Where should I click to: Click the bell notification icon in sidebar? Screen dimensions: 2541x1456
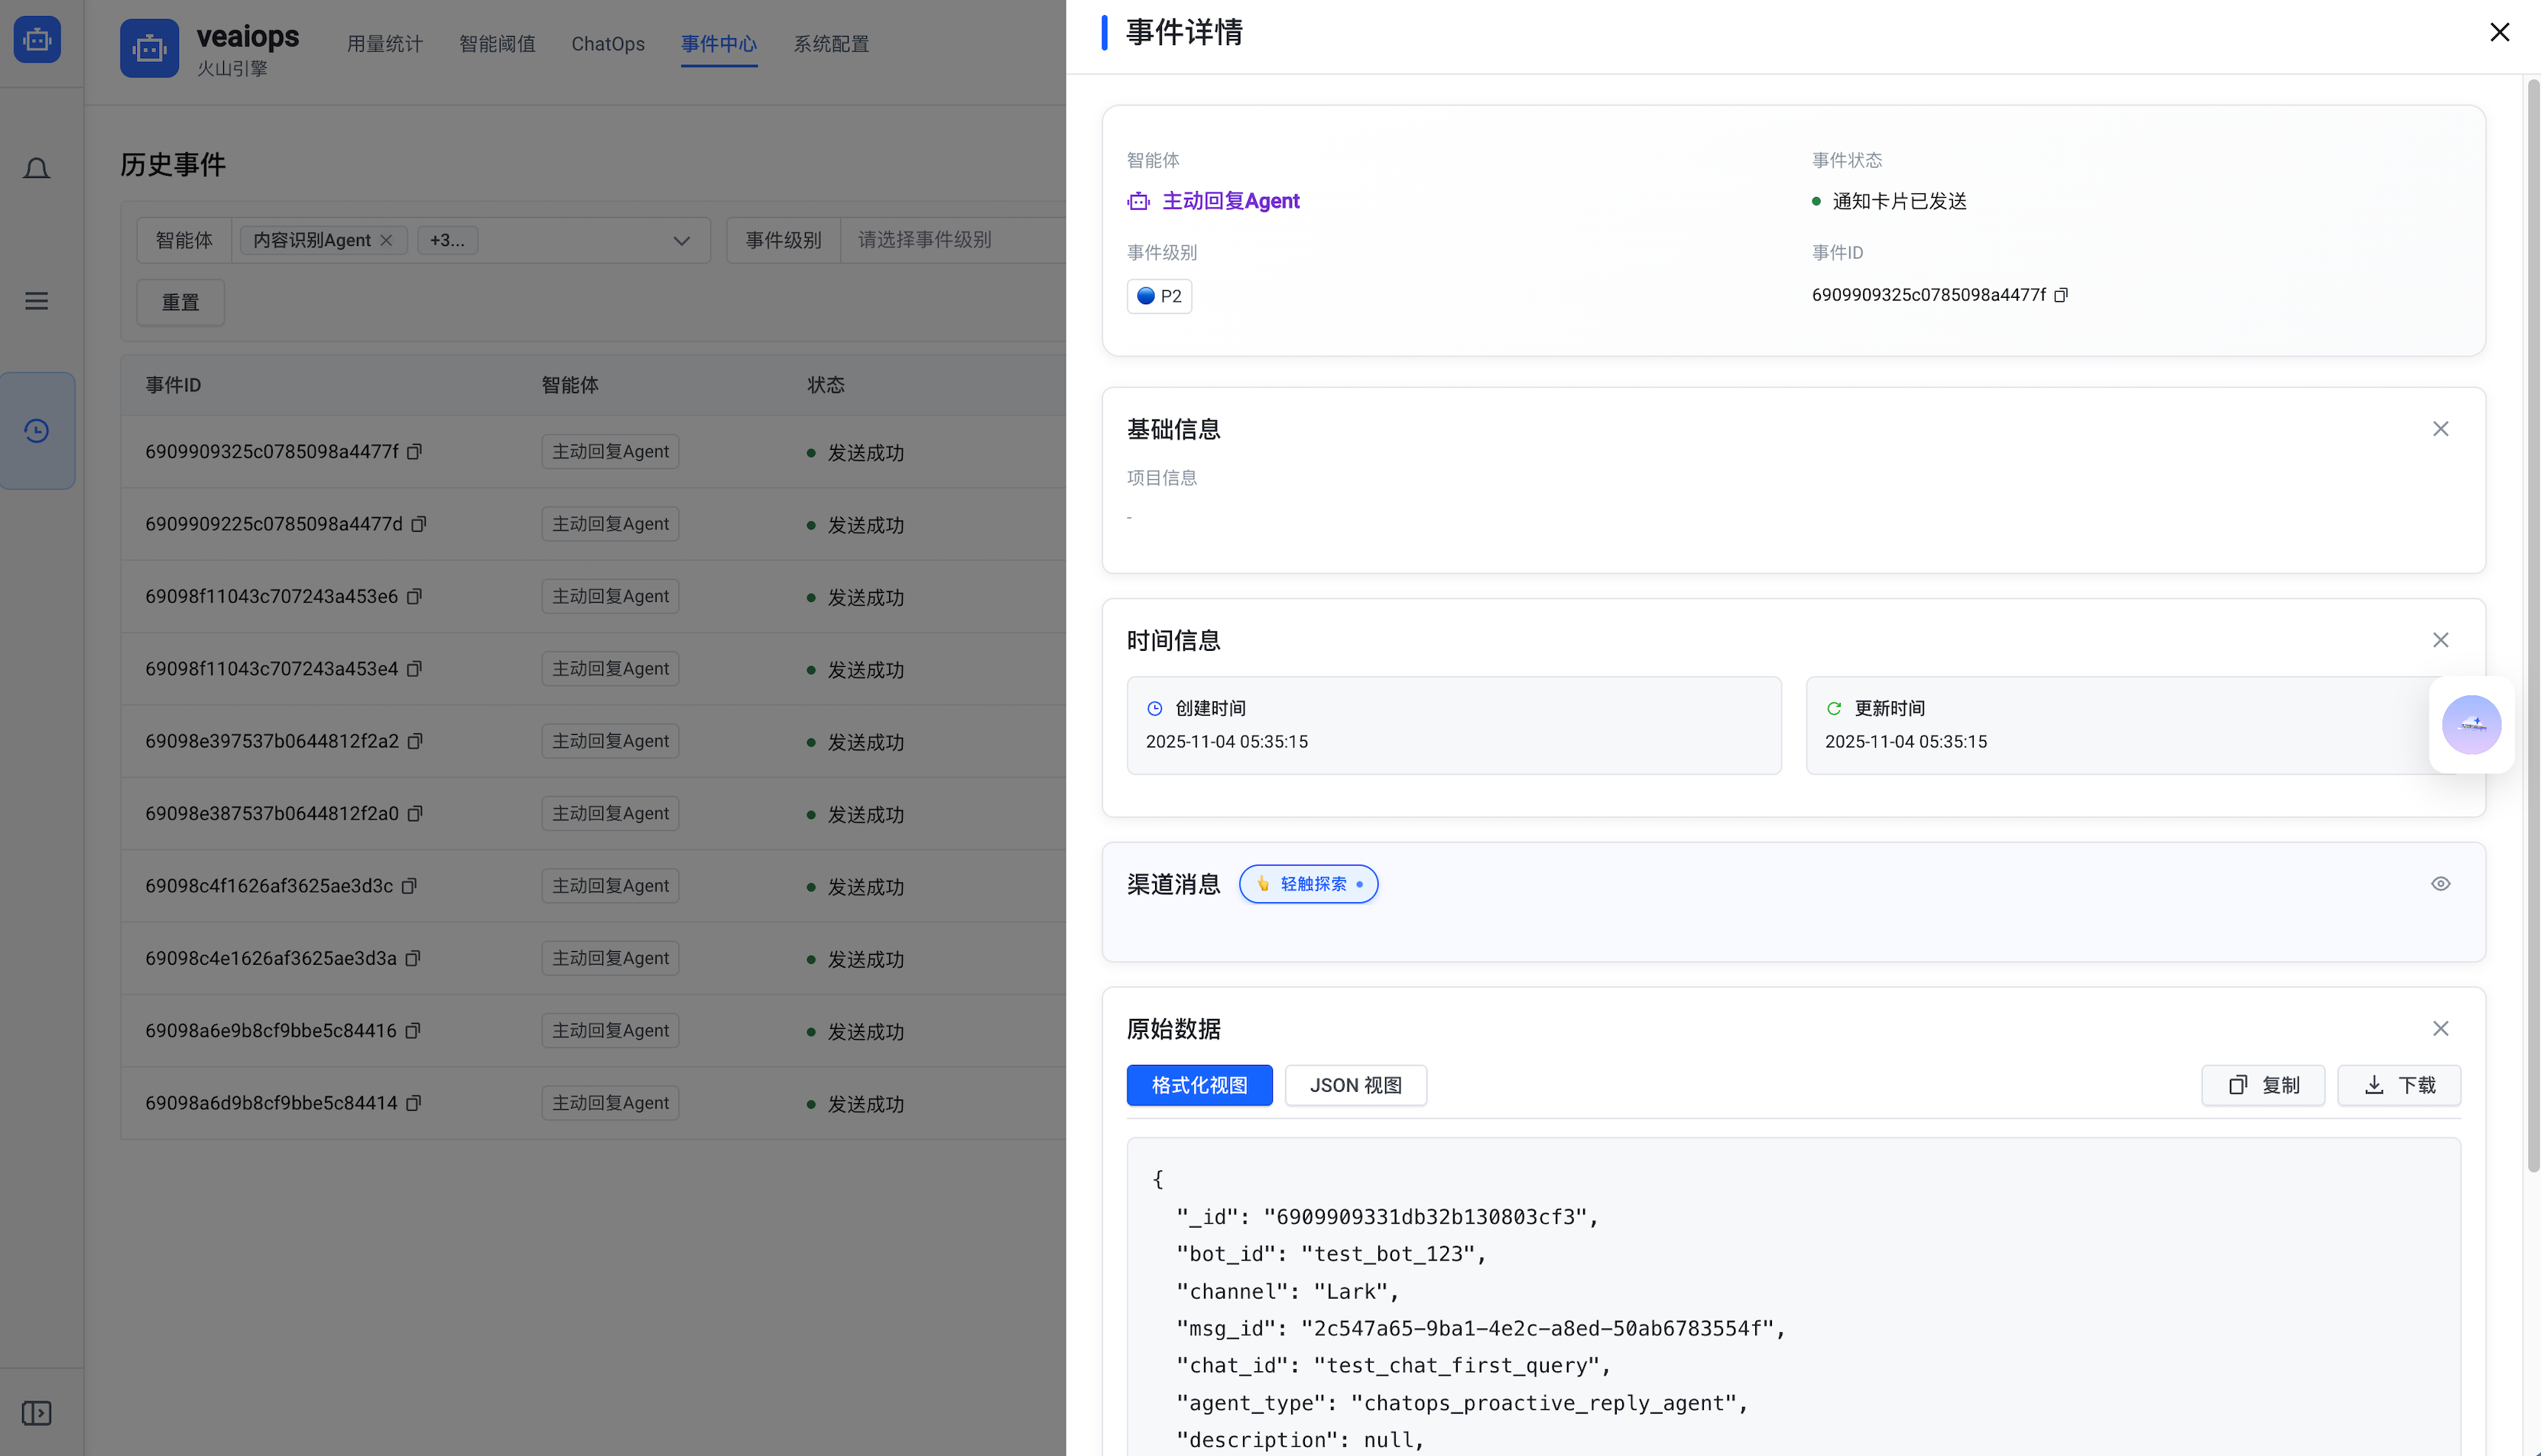37,169
